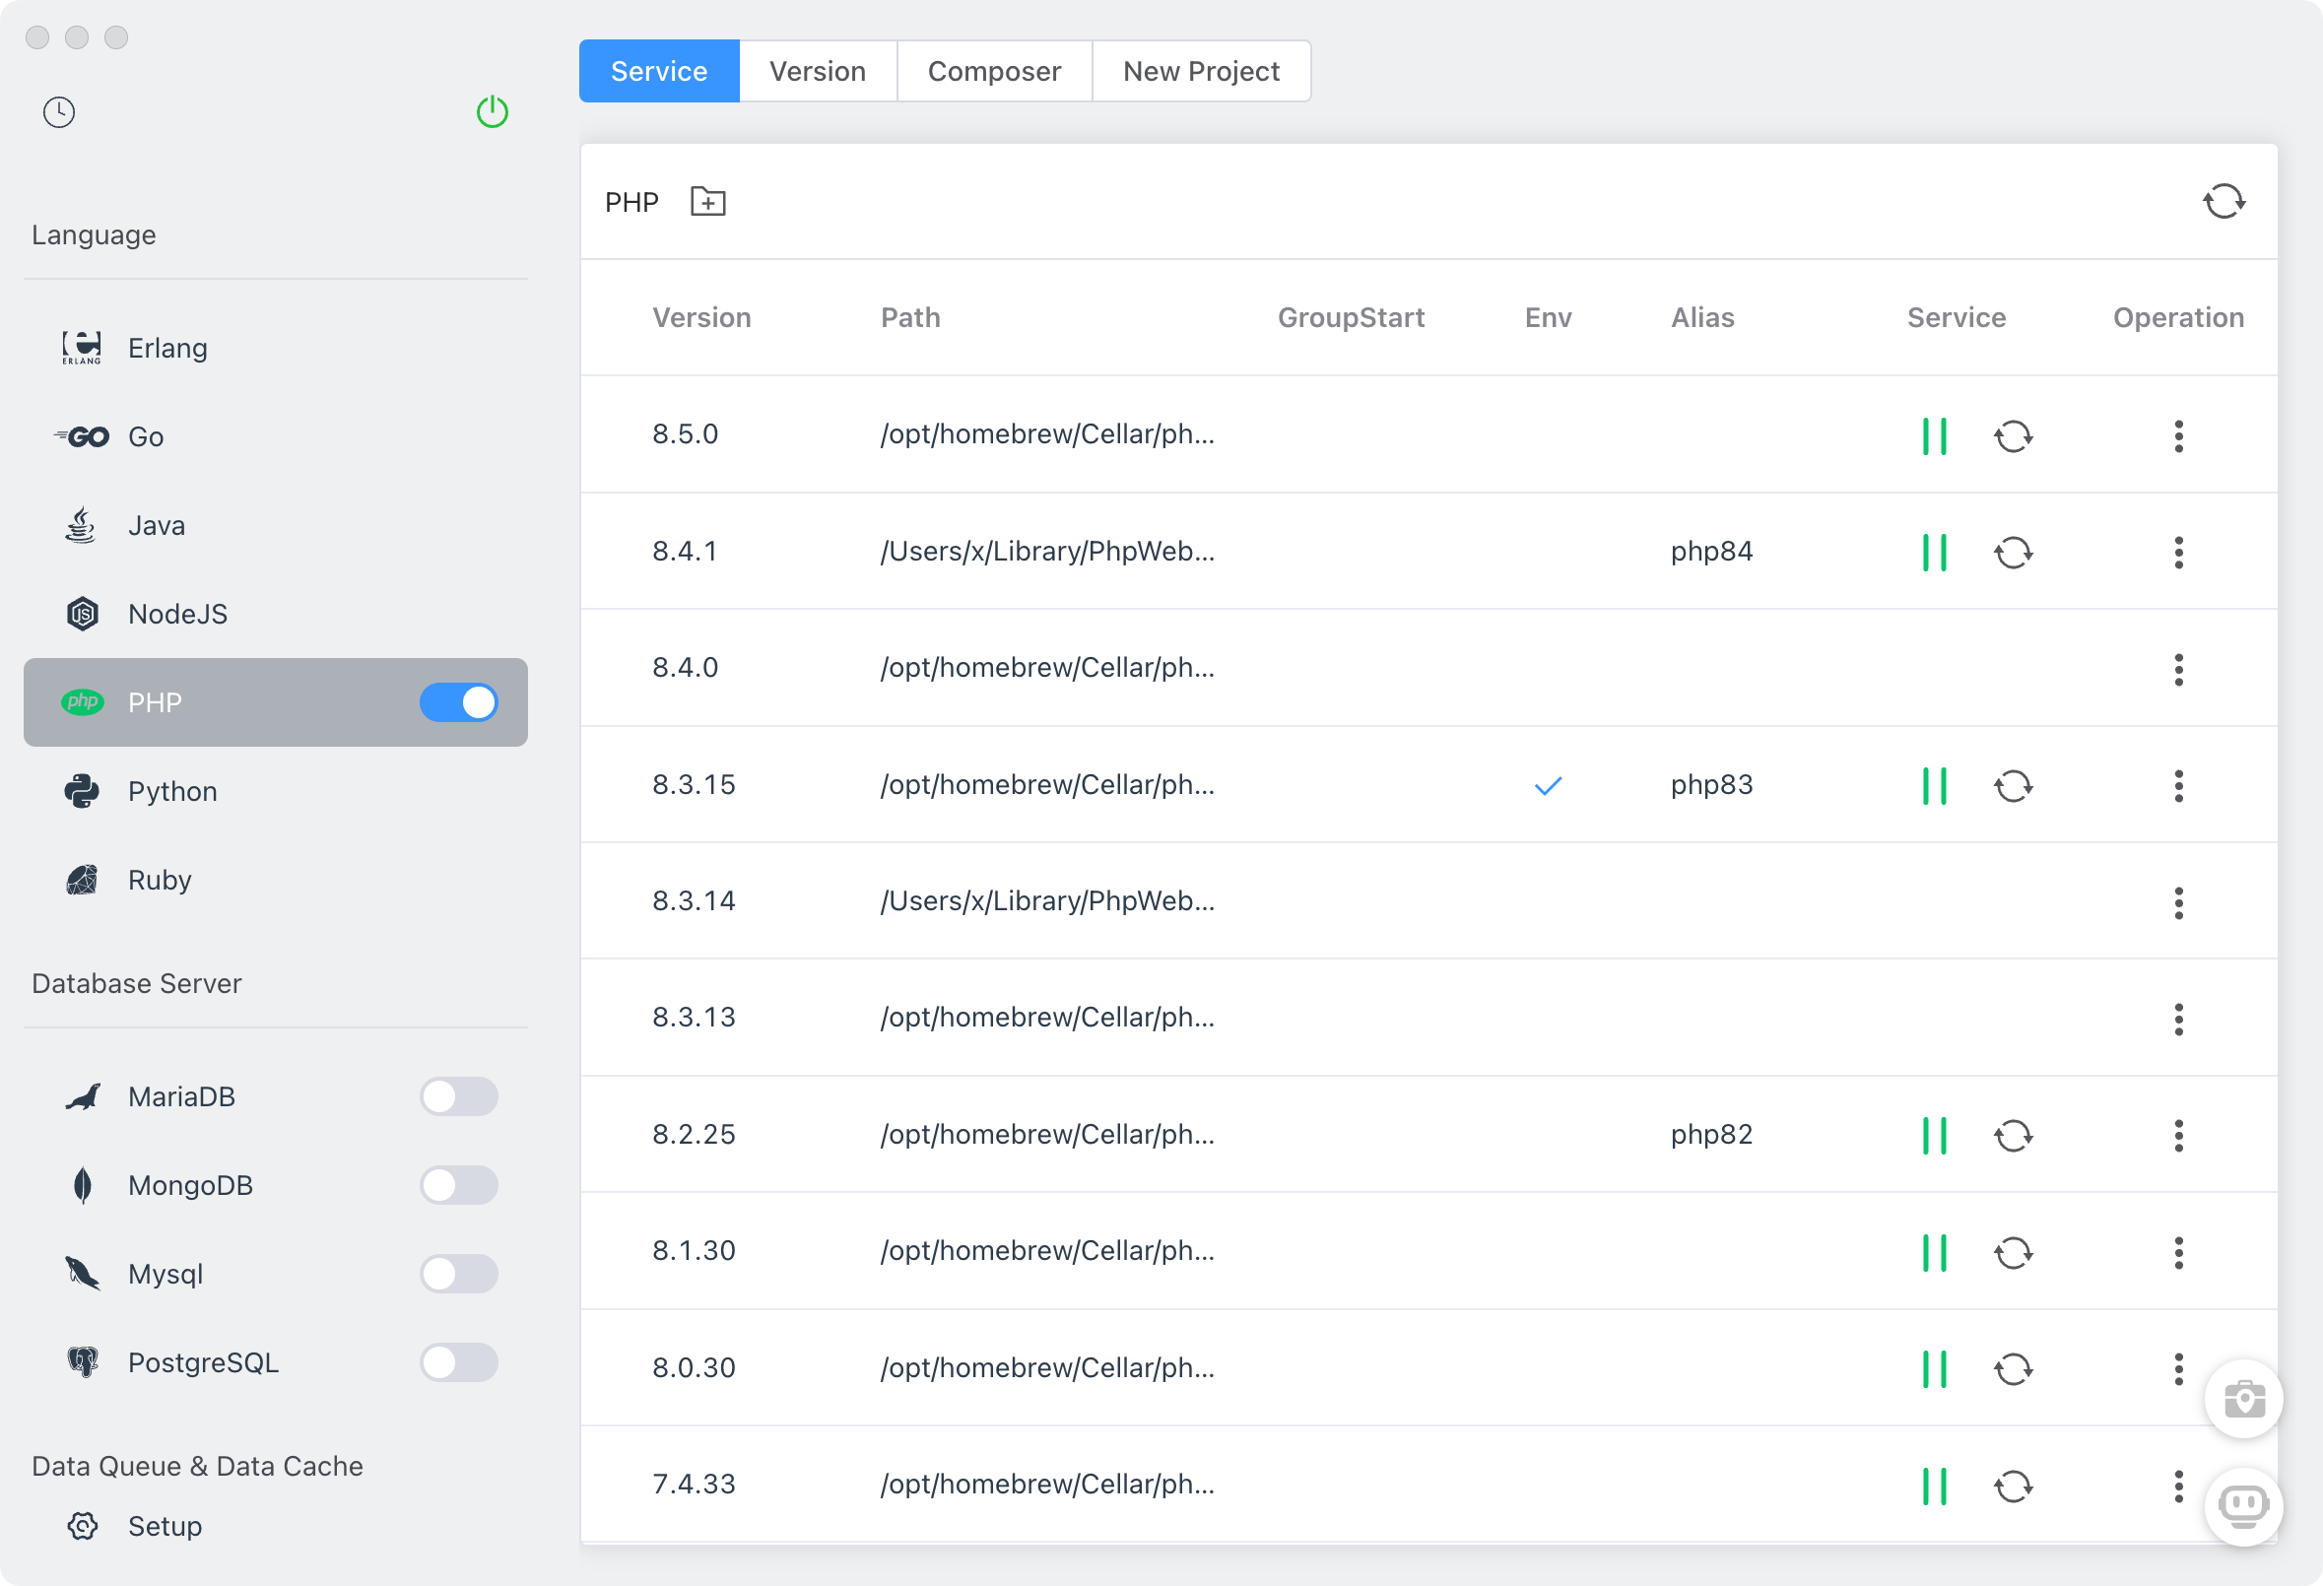The height and width of the screenshot is (1586, 2323).
Task: Enable the MariaDB toggle
Action: tap(459, 1095)
